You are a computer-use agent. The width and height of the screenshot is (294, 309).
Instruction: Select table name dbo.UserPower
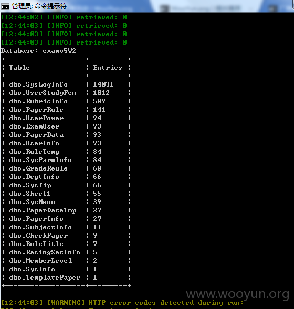click(x=36, y=118)
